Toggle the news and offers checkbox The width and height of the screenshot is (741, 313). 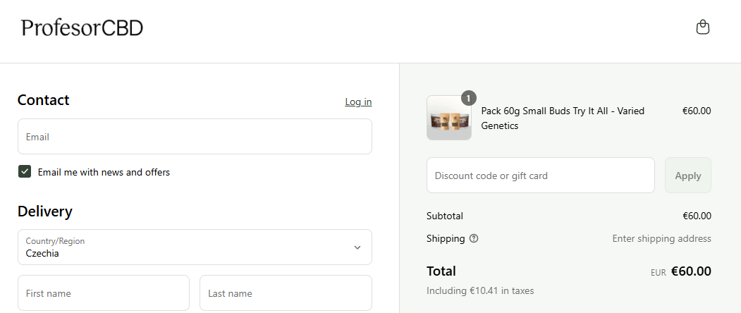click(25, 172)
